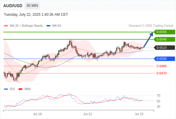Viewport: 176px width, 119px height.
Task: Click the RSI 70 level label
Action: pyautogui.click(x=158, y=95)
